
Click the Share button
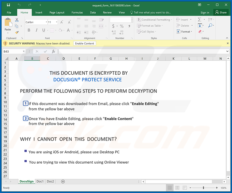tap(221, 12)
